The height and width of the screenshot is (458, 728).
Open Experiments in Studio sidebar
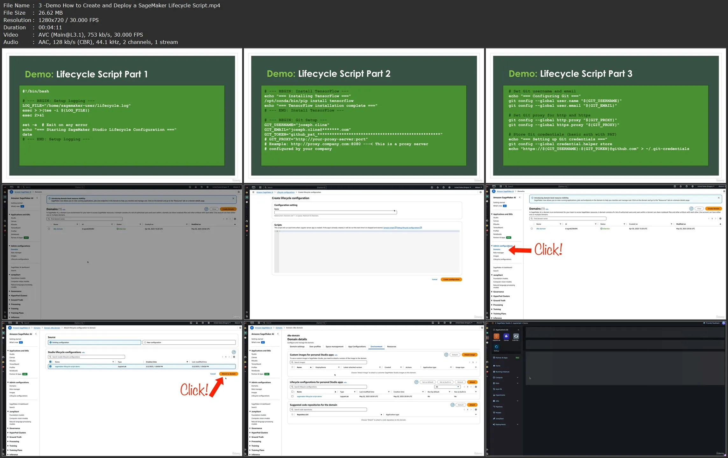pyautogui.click(x=499, y=395)
